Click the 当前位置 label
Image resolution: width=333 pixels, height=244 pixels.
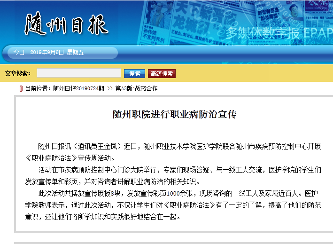tap(38, 88)
